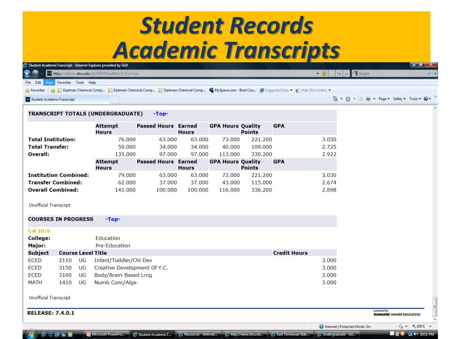
Task: Open the search provider dropdown arrow
Action: [x=435, y=74]
